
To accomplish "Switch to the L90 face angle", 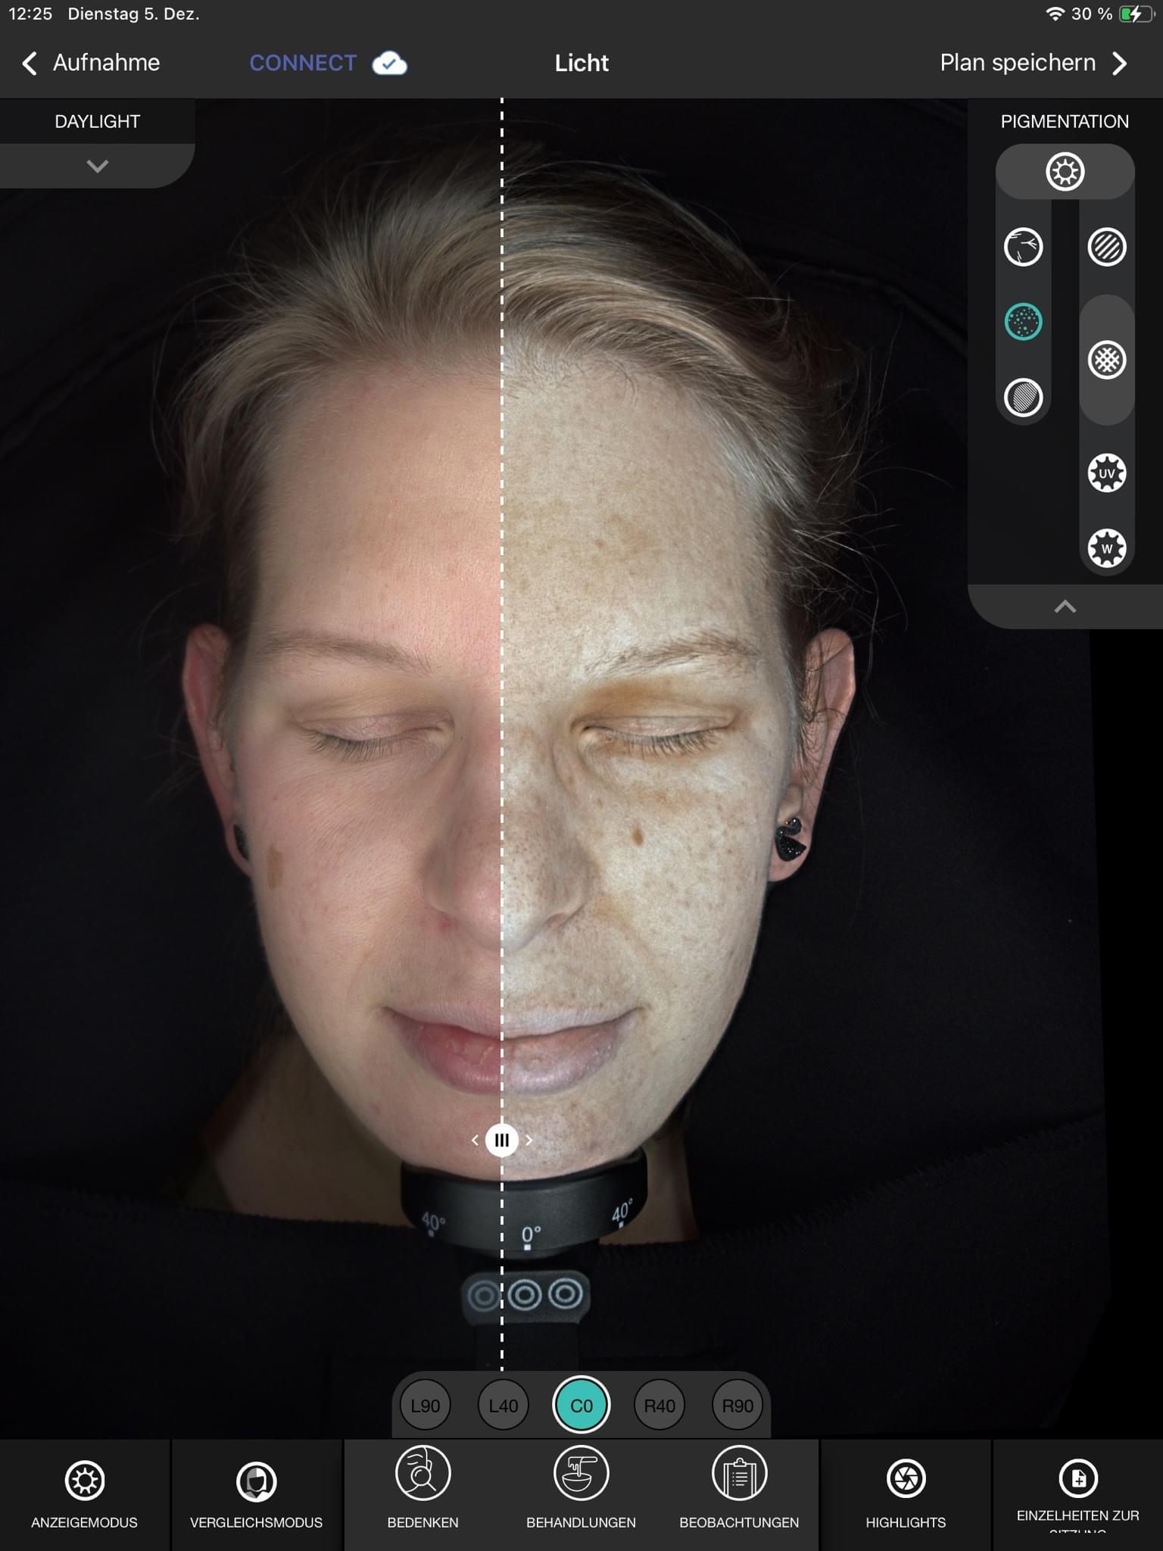I will 426,1406.
